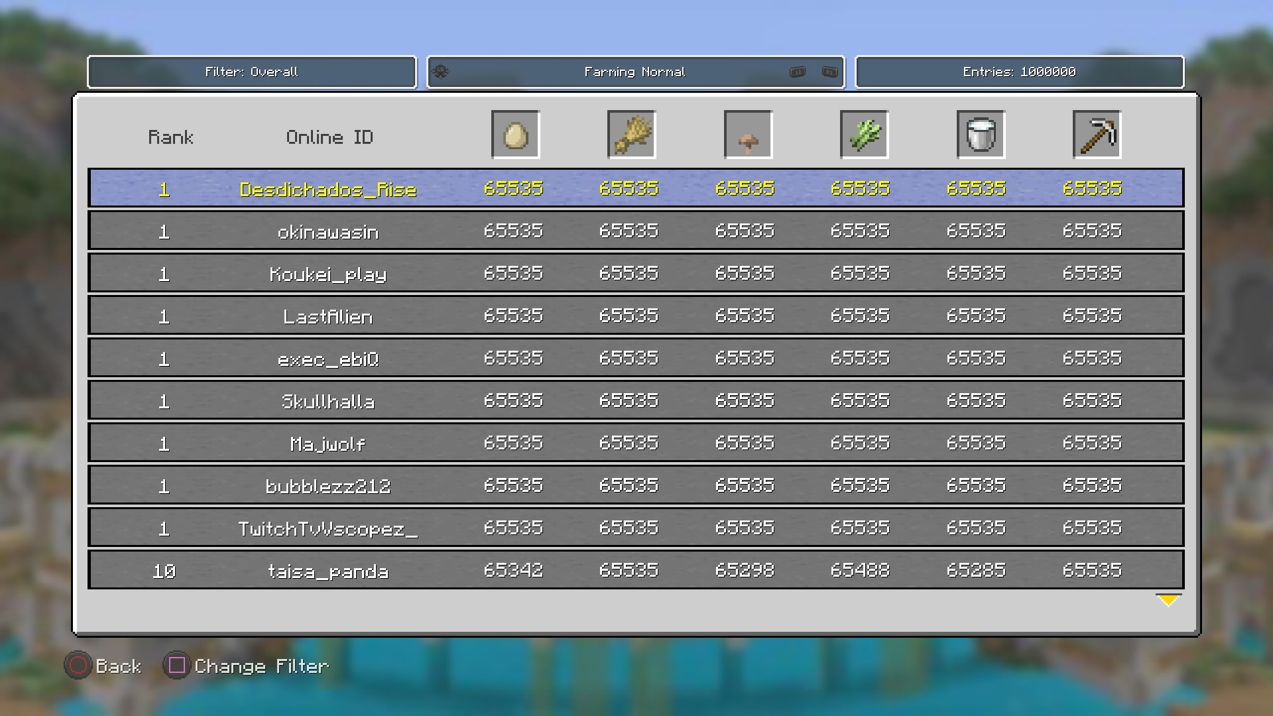The width and height of the screenshot is (1273, 716).
Task: Click sugar cane score 65488 for taisa_panda
Action: coord(860,569)
